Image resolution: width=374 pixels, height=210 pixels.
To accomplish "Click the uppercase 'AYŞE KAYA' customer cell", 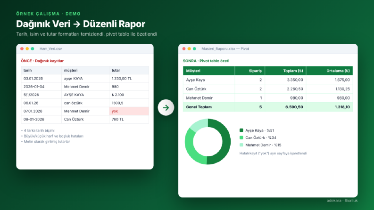I will pos(85,95).
